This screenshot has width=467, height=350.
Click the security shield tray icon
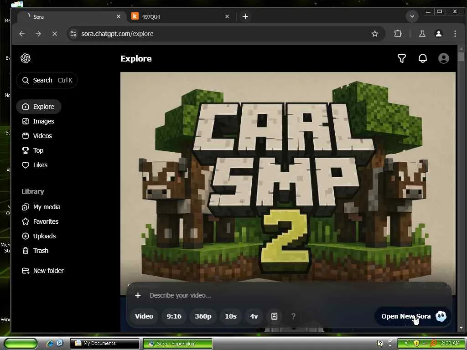416,344
